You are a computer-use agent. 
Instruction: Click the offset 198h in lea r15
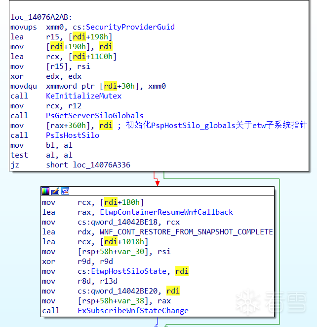(x=99, y=37)
